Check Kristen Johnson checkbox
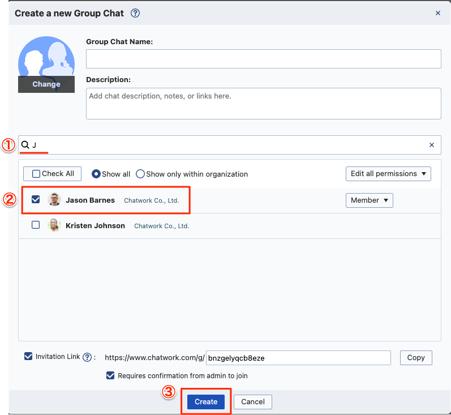 (x=36, y=225)
